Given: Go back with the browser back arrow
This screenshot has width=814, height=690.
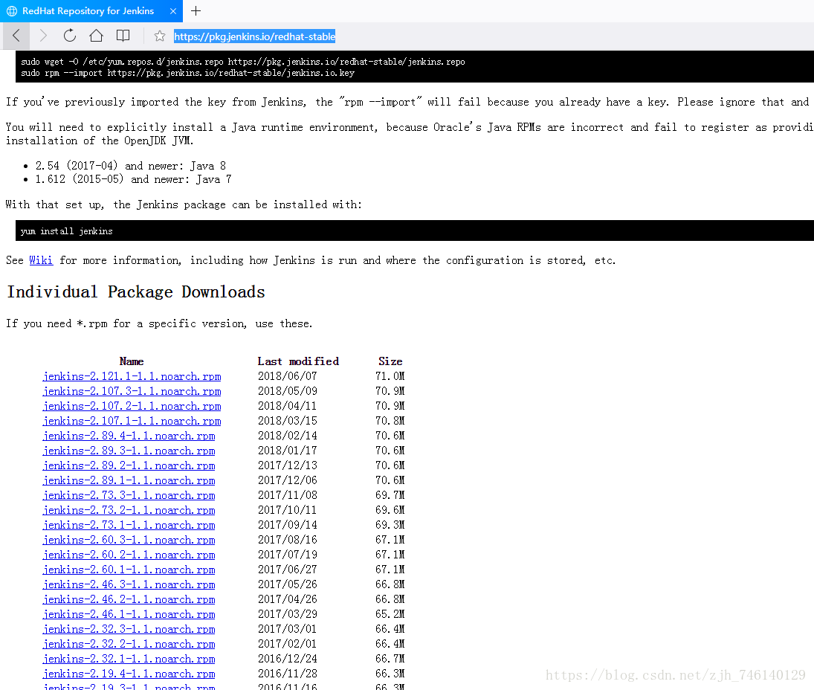Looking at the screenshot, I should (x=16, y=36).
